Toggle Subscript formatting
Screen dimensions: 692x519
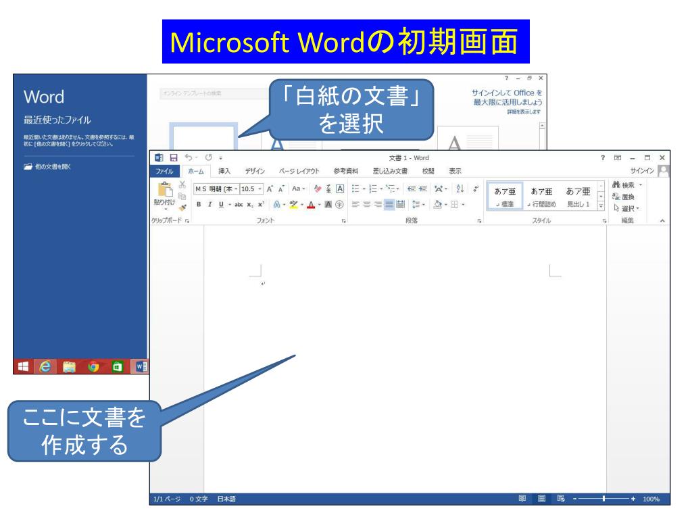(x=250, y=204)
